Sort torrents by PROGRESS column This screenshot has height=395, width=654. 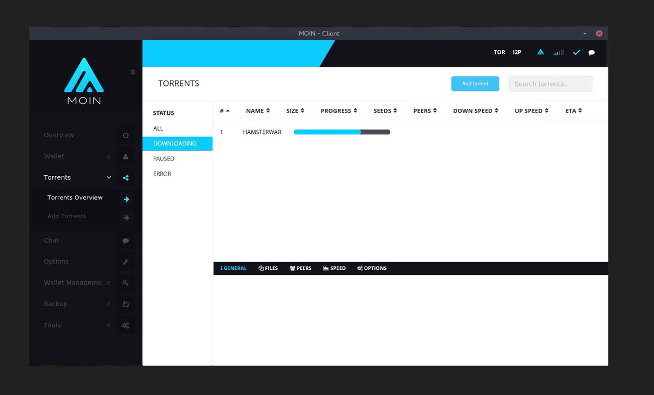click(x=338, y=111)
